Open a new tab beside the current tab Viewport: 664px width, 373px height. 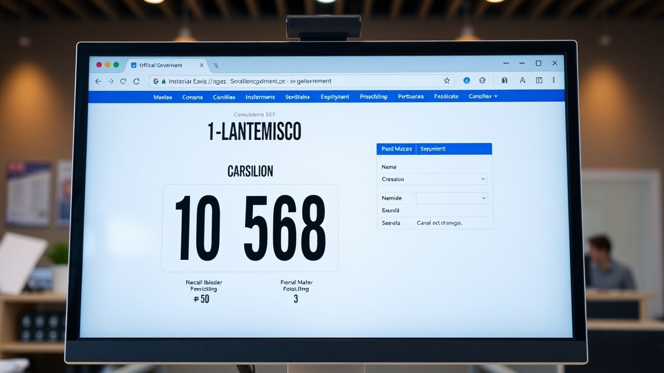click(x=216, y=65)
